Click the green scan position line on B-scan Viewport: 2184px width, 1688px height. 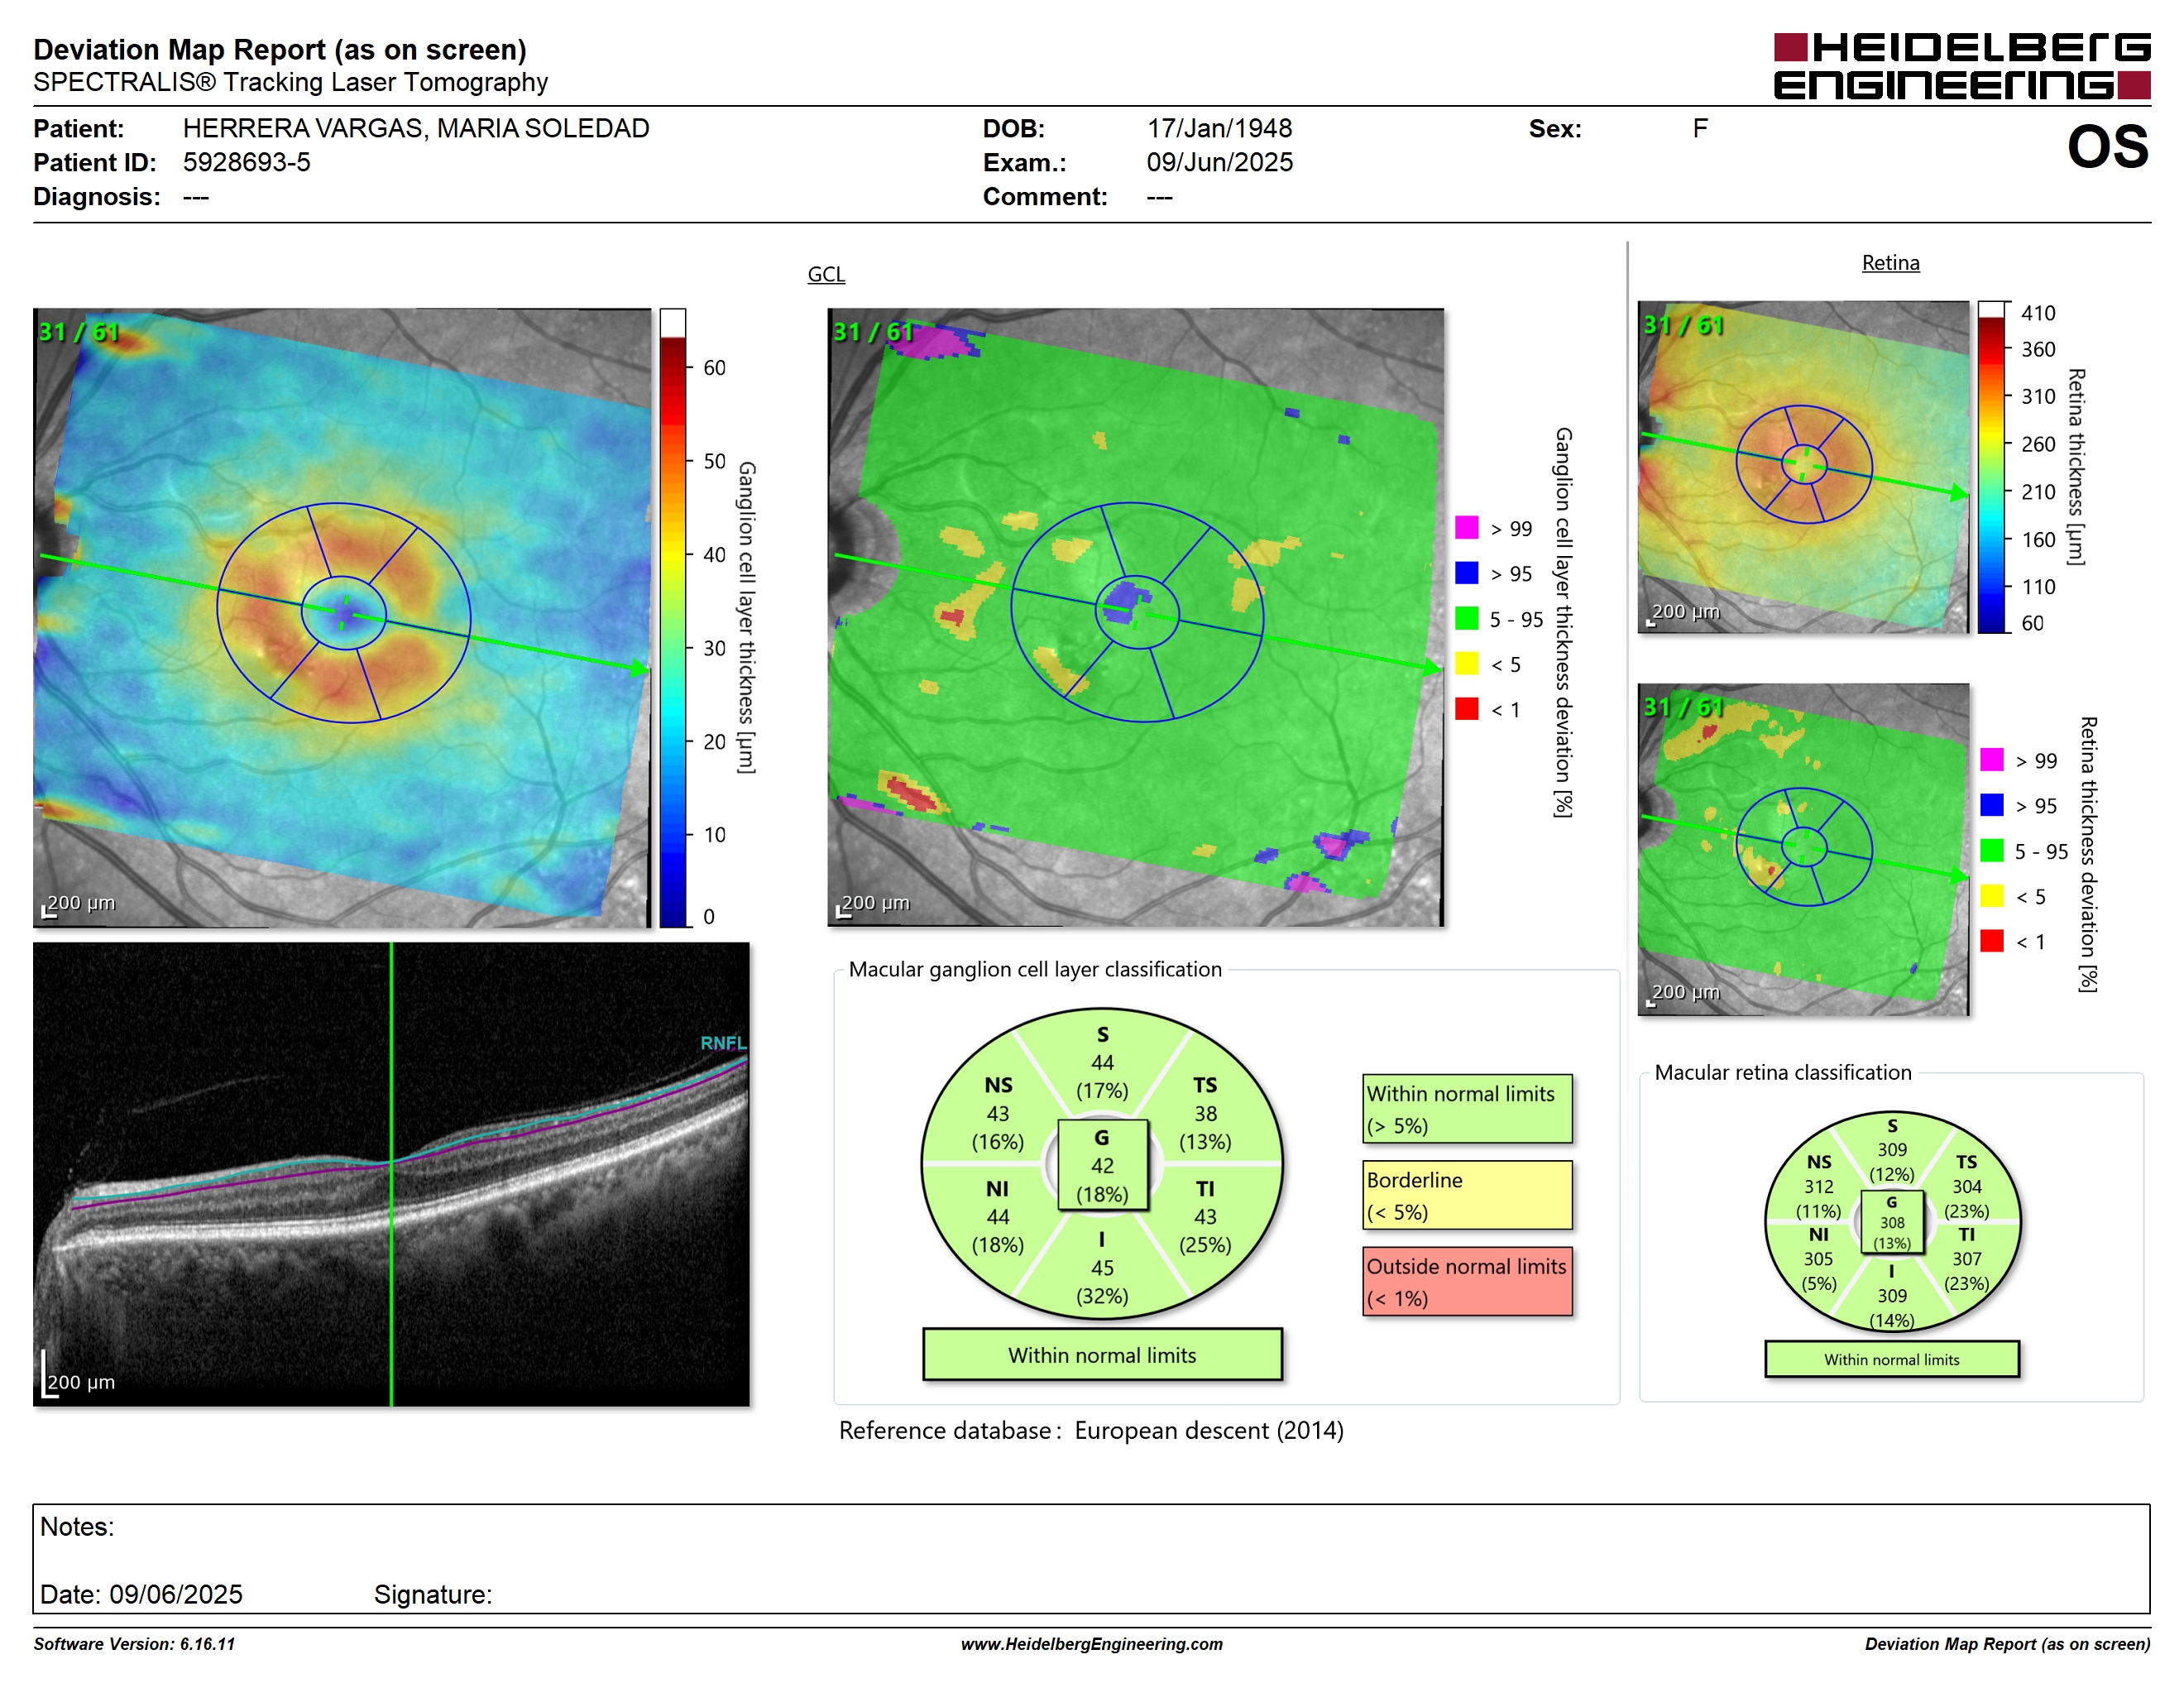pos(391,1174)
